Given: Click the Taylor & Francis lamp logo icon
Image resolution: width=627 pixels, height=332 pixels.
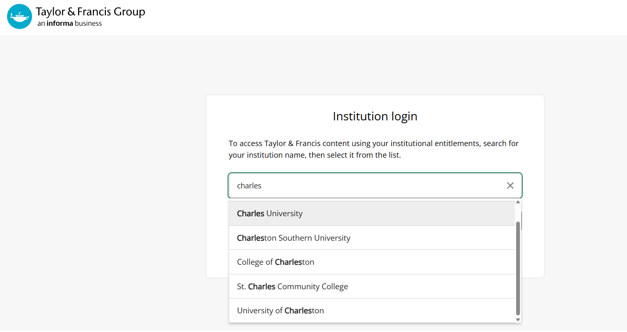Looking at the screenshot, I should pyautogui.click(x=20, y=17).
